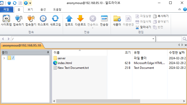Click 잘라내기 cut
187x105 pixels.
coord(143,27)
